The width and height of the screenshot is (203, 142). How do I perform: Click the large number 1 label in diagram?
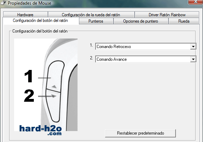(x=29, y=76)
